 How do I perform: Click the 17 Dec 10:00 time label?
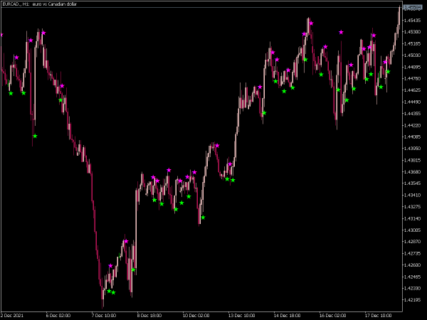click(378, 316)
